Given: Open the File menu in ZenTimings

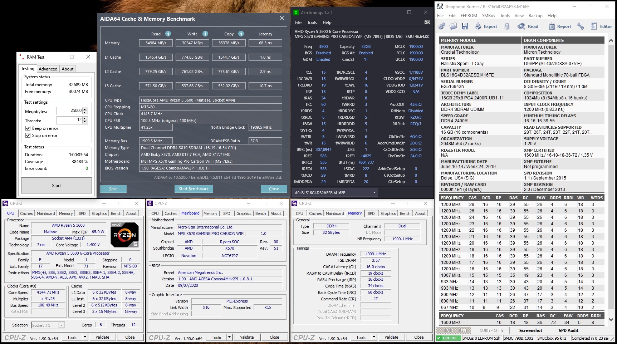Looking at the screenshot, I should (298, 23).
